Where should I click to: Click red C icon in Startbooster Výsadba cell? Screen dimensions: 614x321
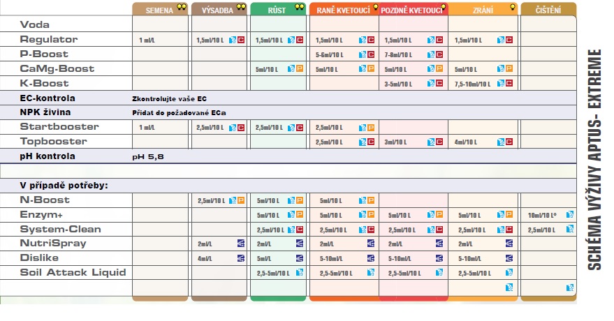pyautogui.click(x=241, y=128)
